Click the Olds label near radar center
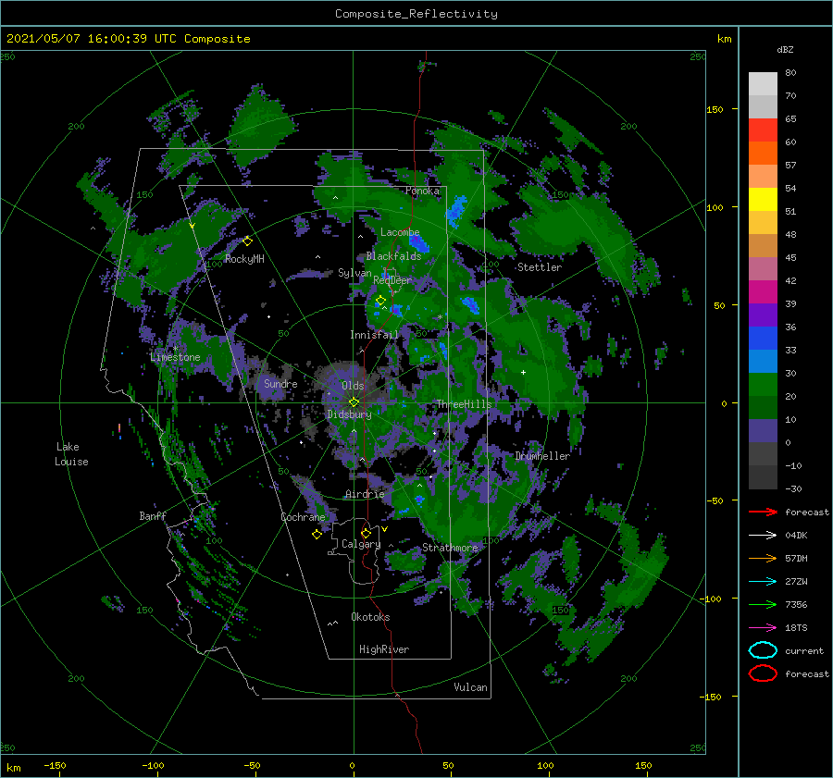This screenshot has height=778, width=833. [x=353, y=386]
